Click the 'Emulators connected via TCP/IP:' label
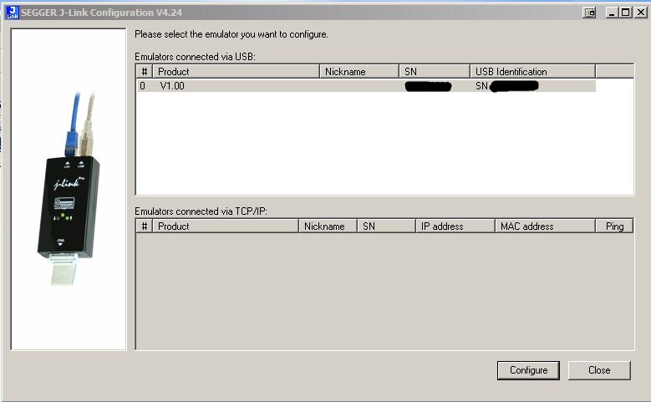The image size is (651, 402). point(201,211)
